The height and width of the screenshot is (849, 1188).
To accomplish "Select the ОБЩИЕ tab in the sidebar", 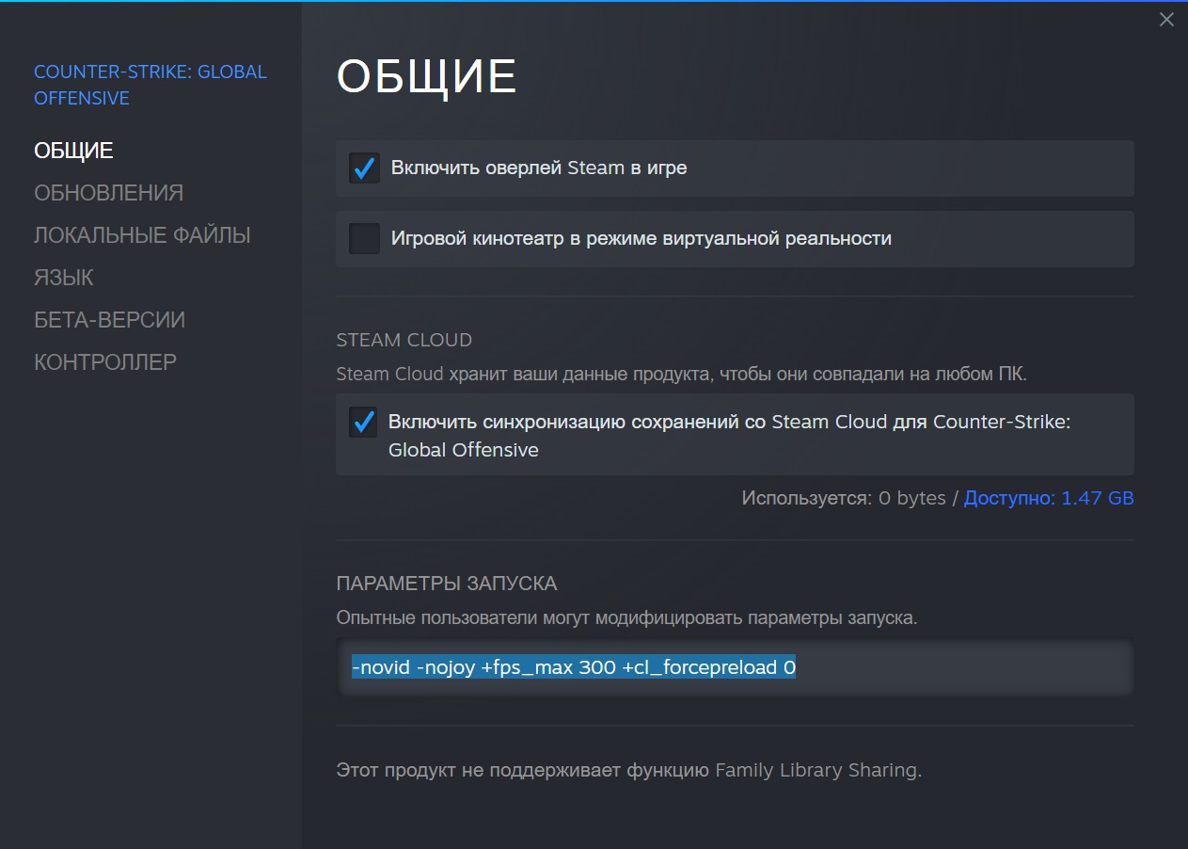I will (73, 151).
